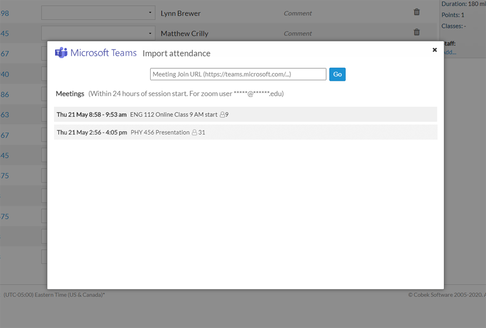This screenshot has height=328, width=486.
Task: Click the trash icon beside Lynn Brewer
Action: coord(416,11)
